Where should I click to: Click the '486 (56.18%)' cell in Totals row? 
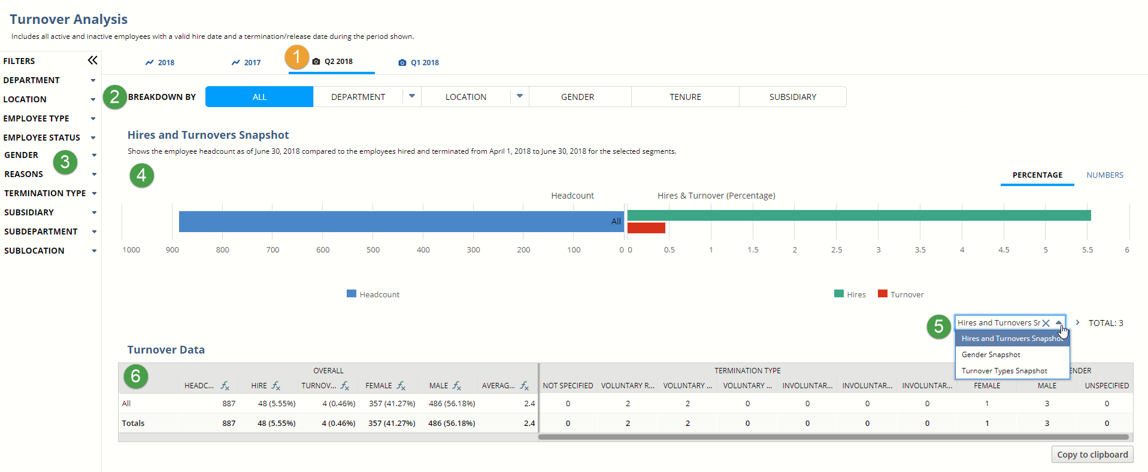pyautogui.click(x=452, y=424)
